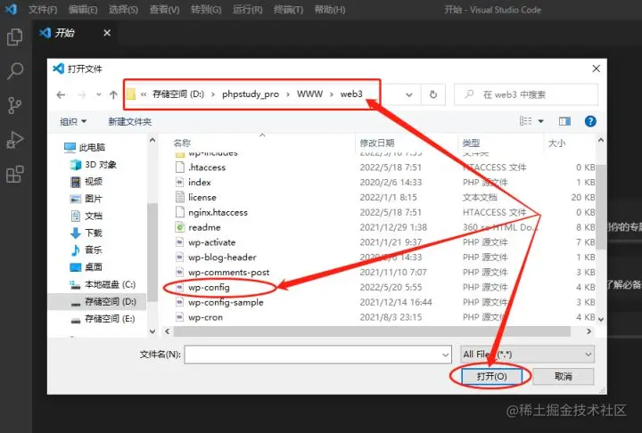Screen dimensions: 642x433
Task: Open the dialog help question-mark icon
Action: (x=590, y=121)
